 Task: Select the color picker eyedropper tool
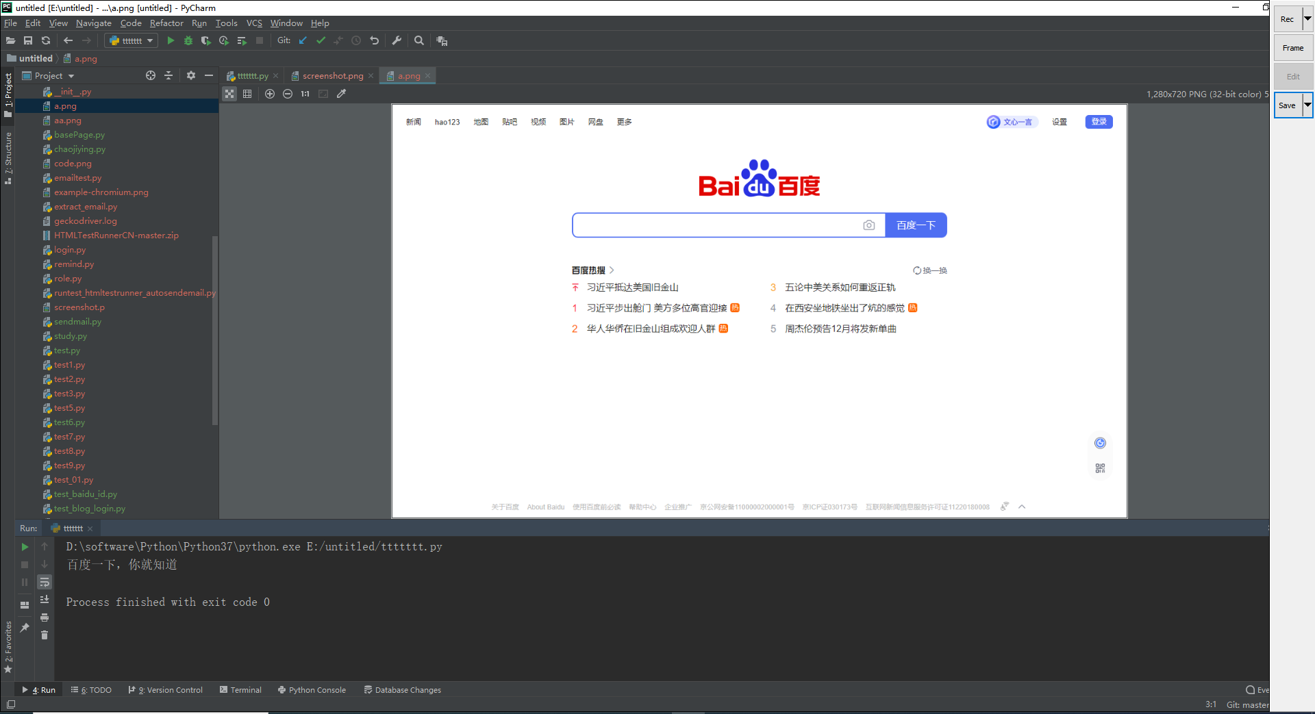point(341,94)
